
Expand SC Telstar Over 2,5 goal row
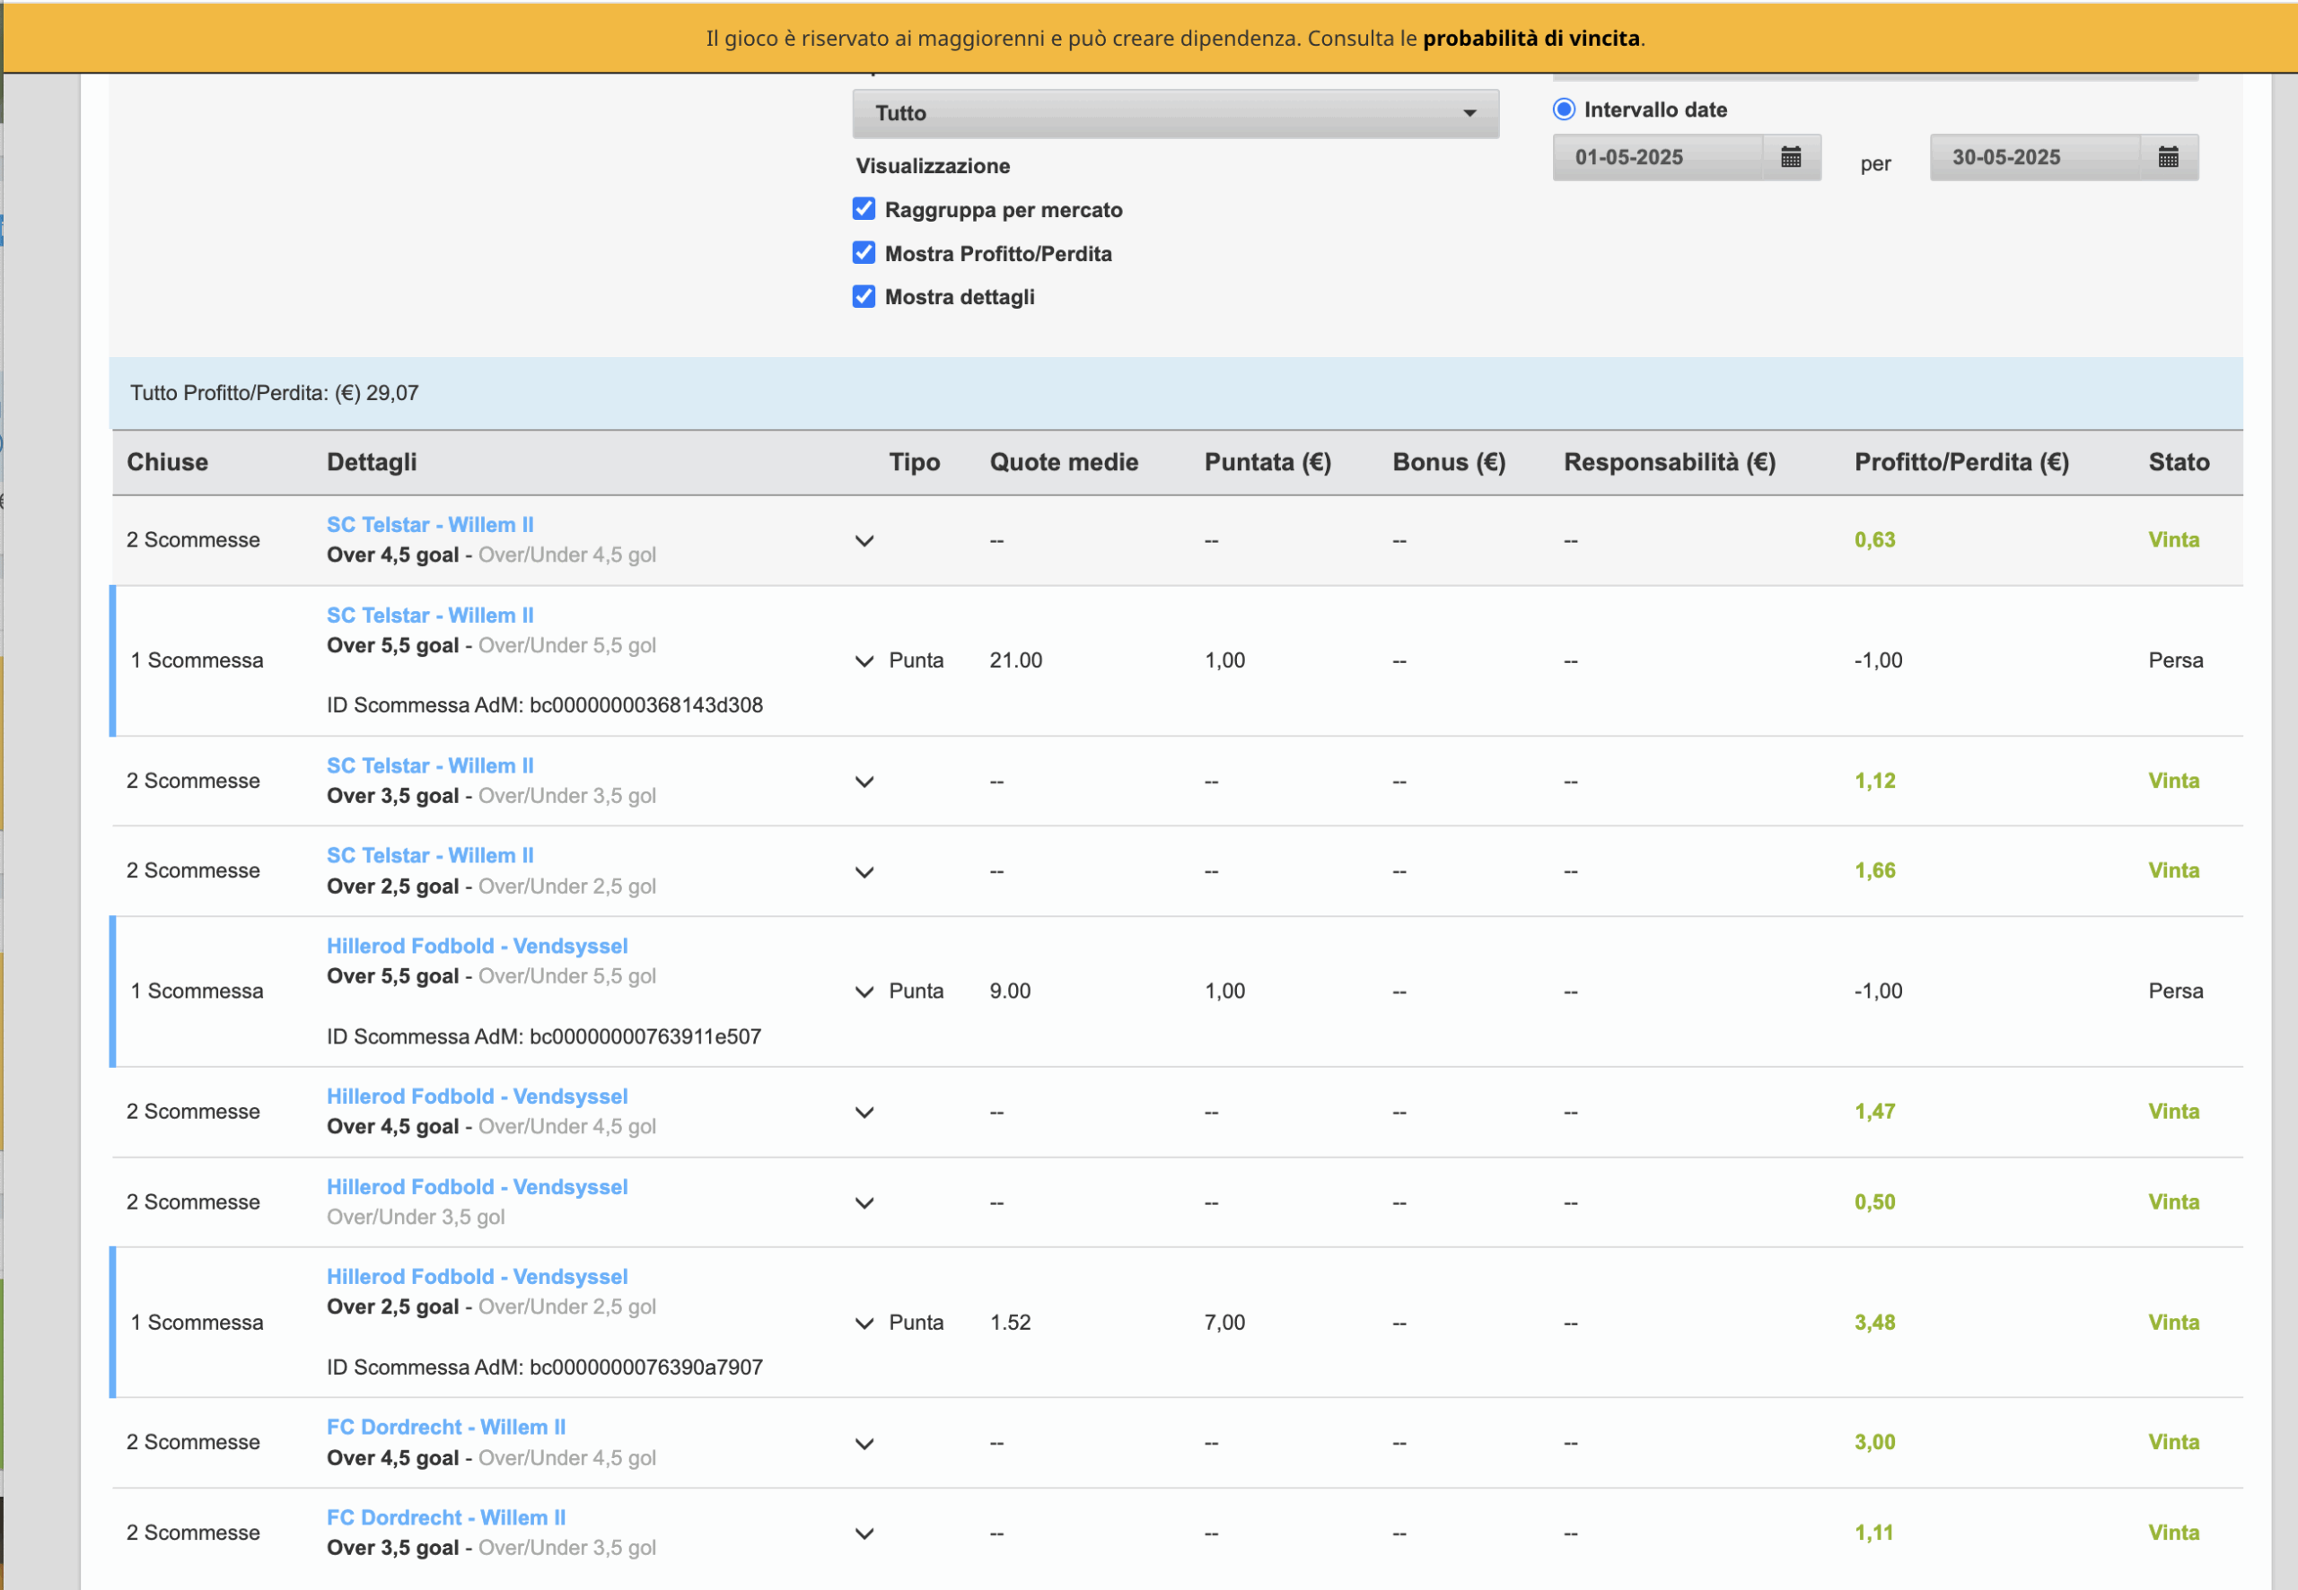coord(864,871)
